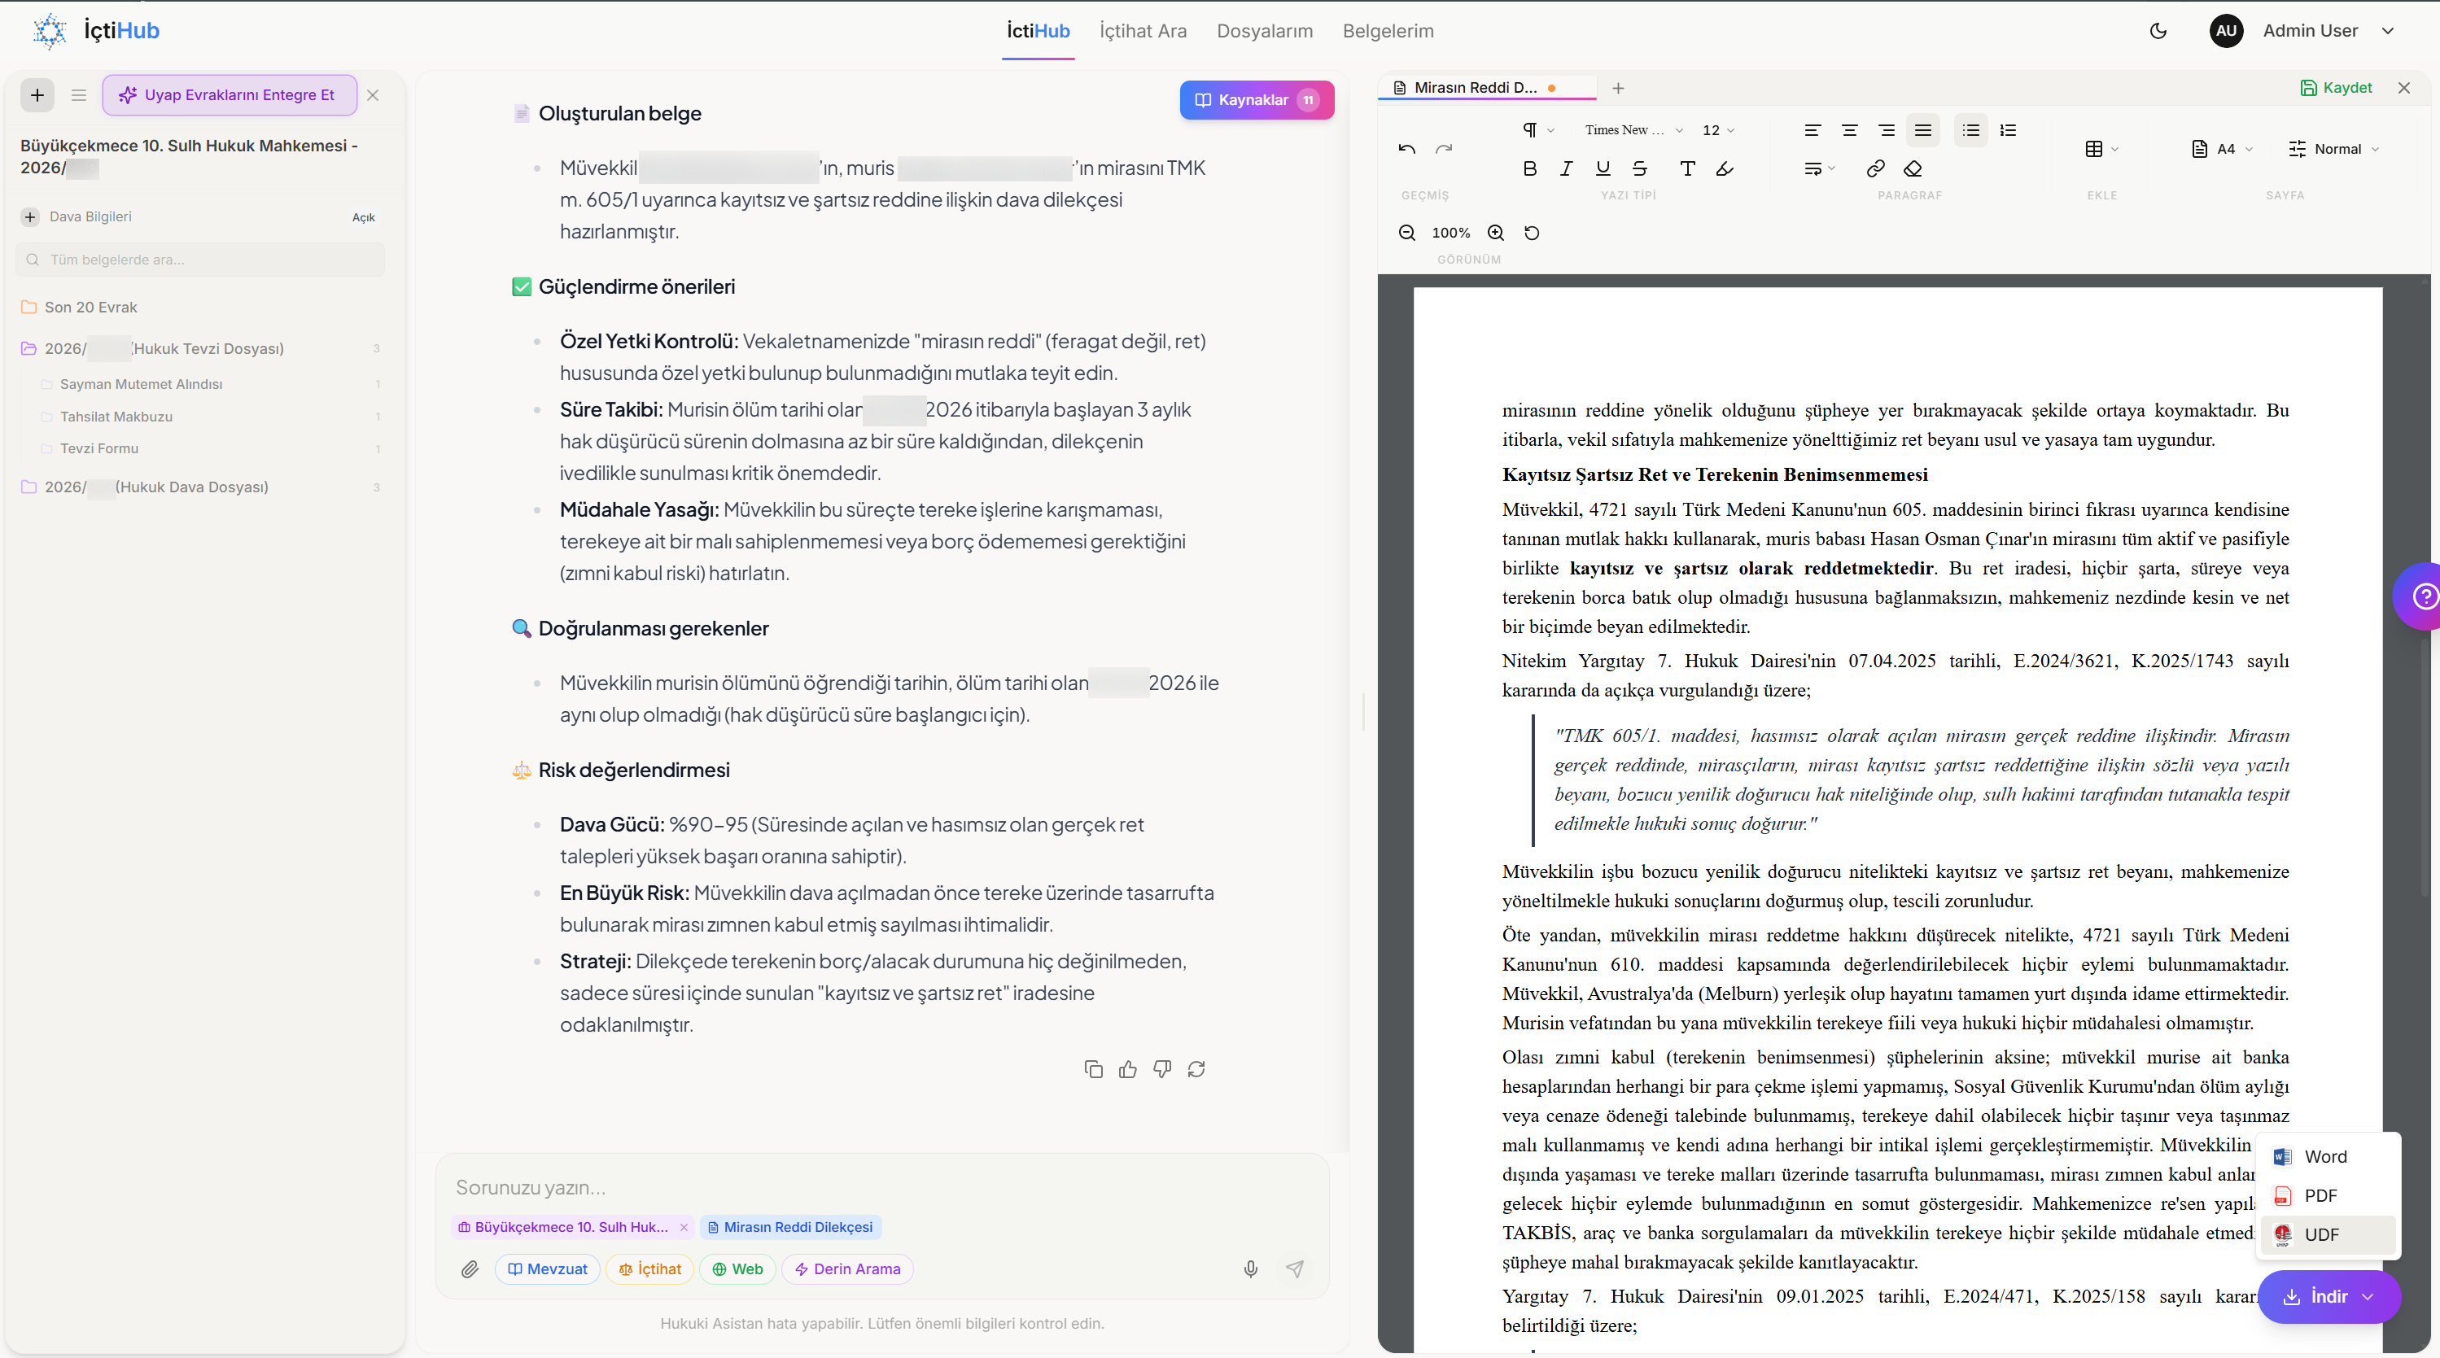
Task: Focus the Tüm belgelerde ara search field
Action: click(x=200, y=260)
